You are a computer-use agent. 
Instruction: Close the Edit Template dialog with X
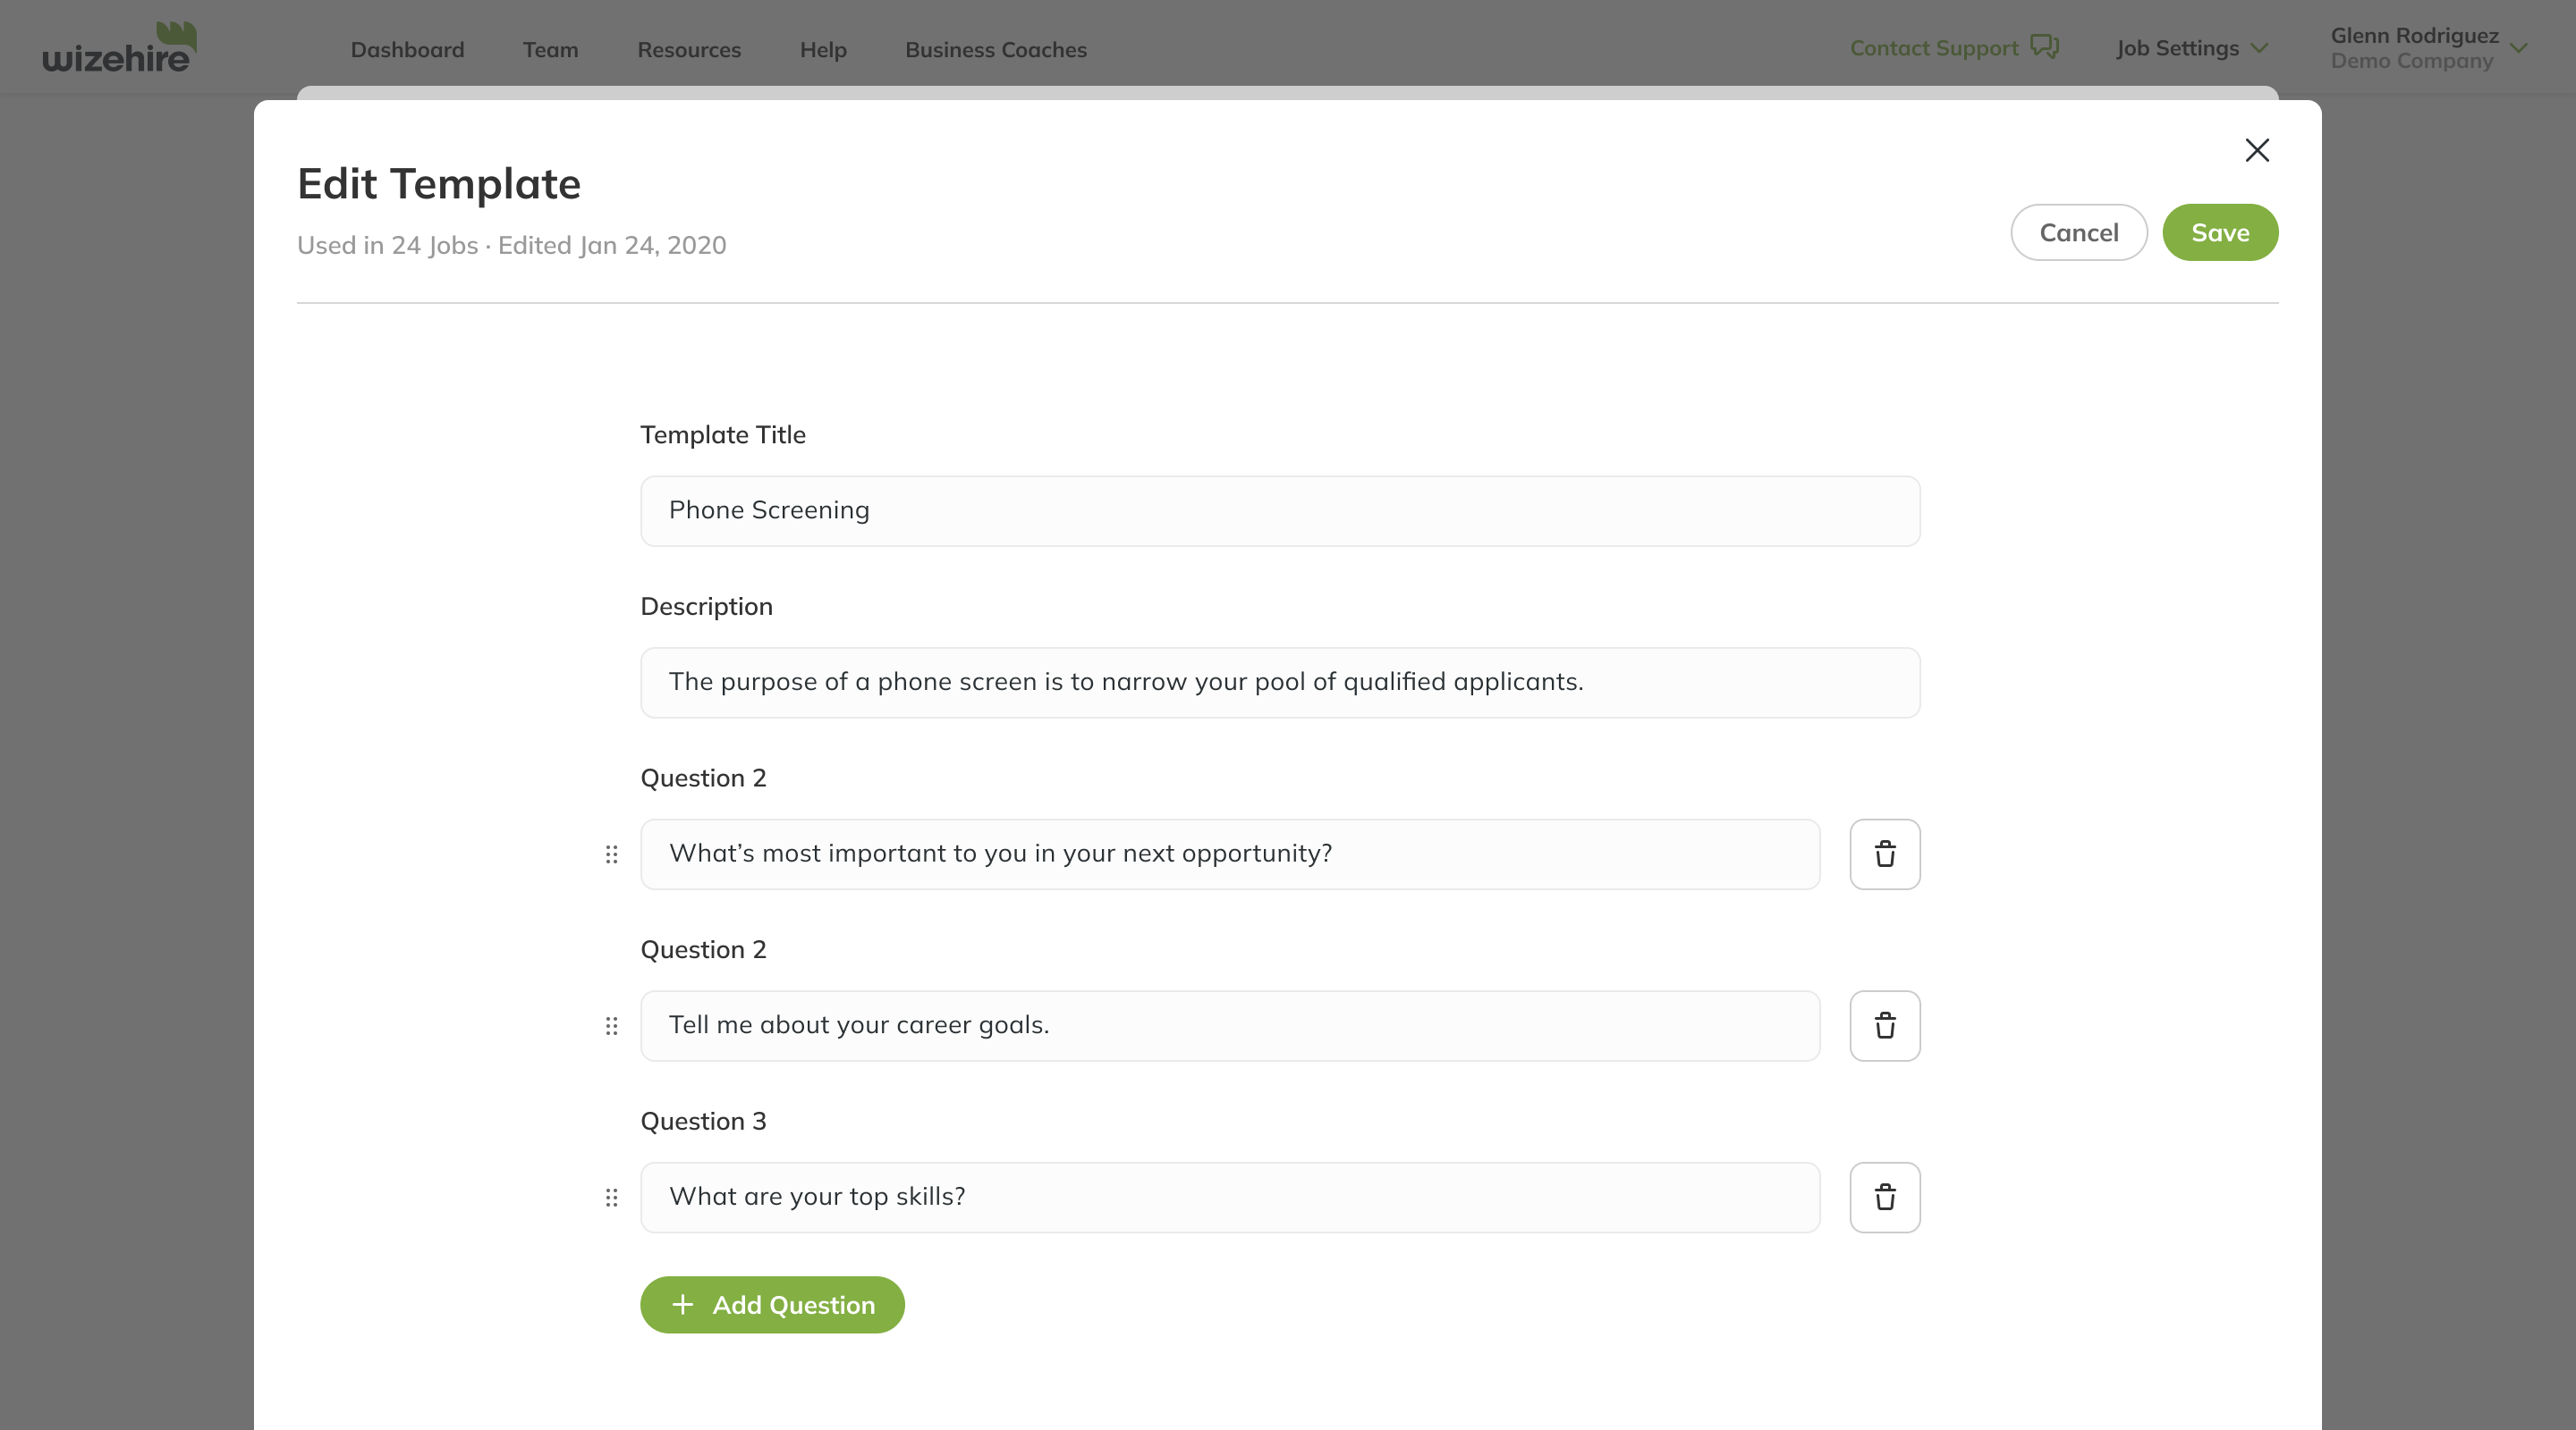point(2257,150)
